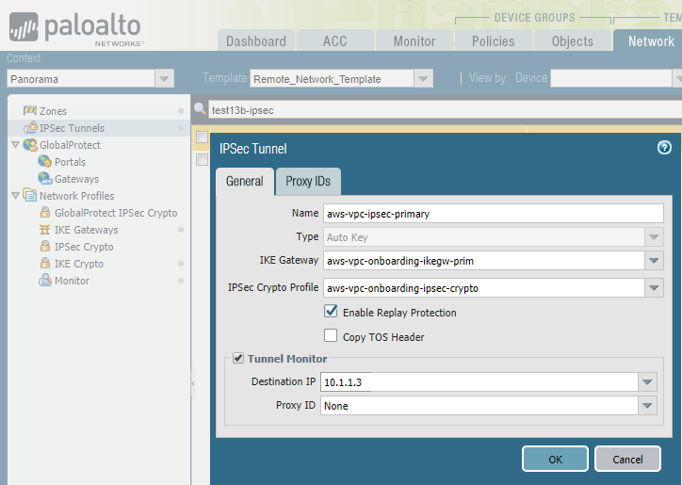Click the IPSec Tunnels icon
The width and height of the screenshot is (682, 485).
pos(30,127)
